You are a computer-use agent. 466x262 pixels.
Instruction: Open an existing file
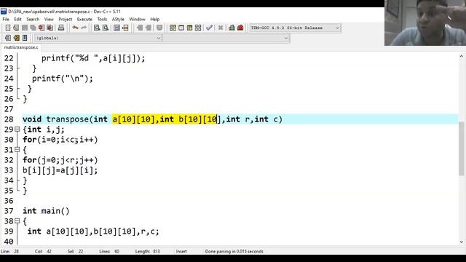tap(16, 28)
